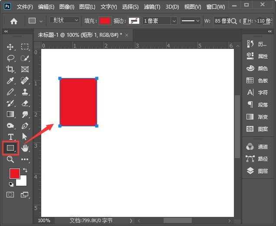The width and height of the screenshot is (276, 226).
Task: Open the 属性 properties panel
Action: click(x=258, y=56)
